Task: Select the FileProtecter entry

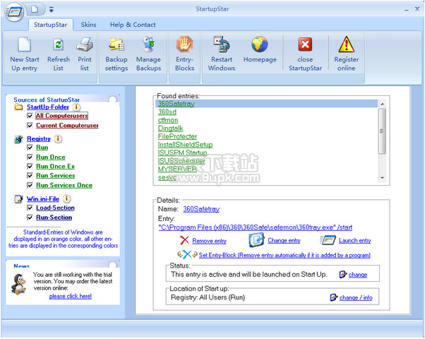Action: pyautogui.click(x=177, y=136)
